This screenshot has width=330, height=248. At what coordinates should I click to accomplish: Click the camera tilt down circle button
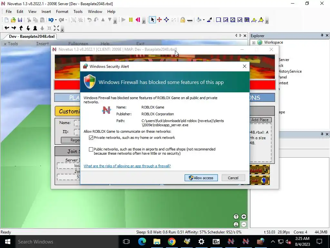pos(236,224)
